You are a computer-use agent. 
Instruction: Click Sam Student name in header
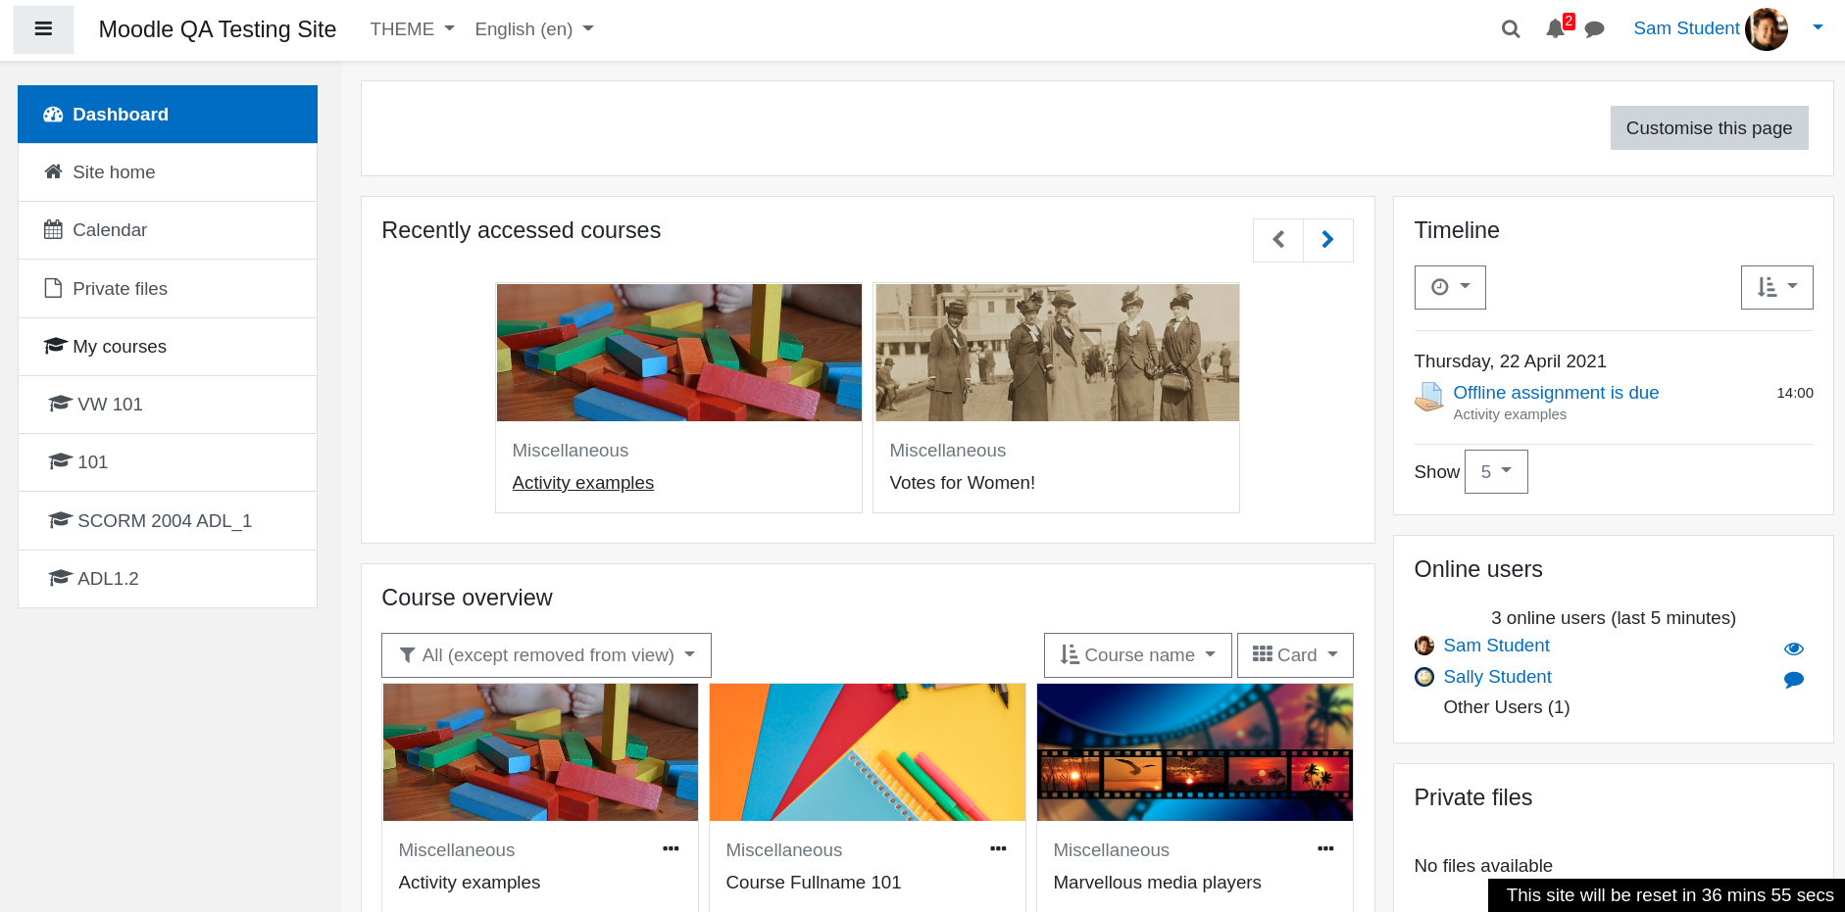pyautogui.click(x=1686, y=28)
